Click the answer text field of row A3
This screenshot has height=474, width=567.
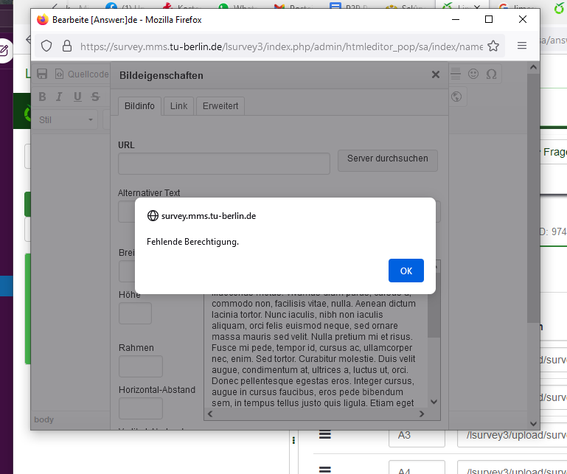pos(512,436)
